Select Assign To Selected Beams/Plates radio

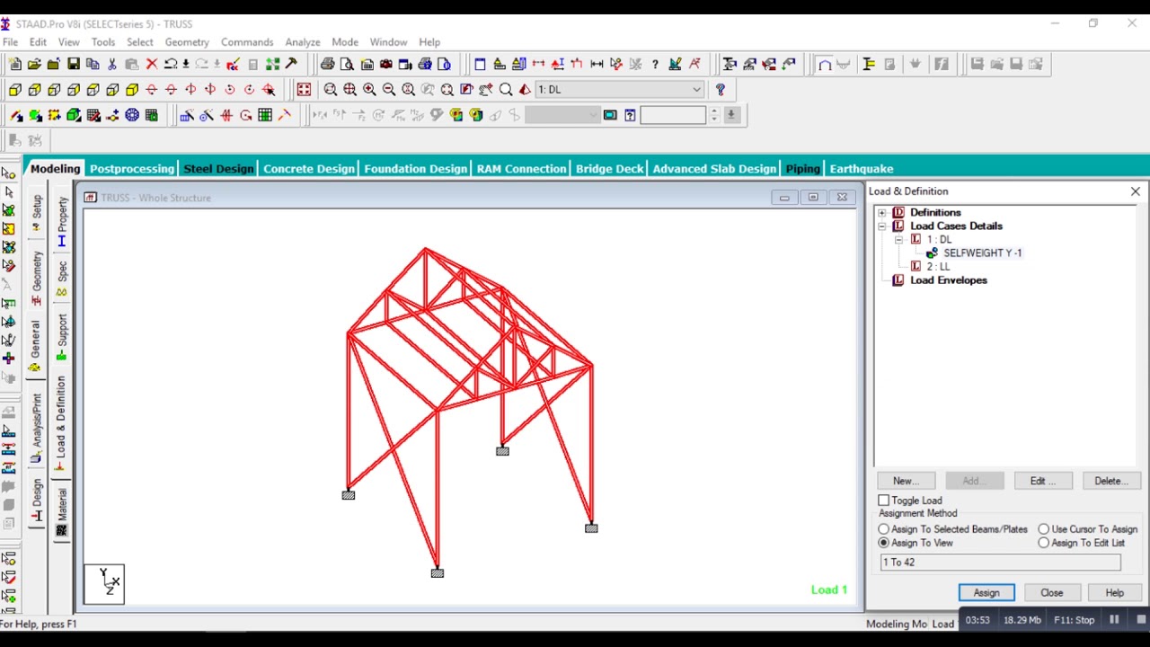pos(884,529)
